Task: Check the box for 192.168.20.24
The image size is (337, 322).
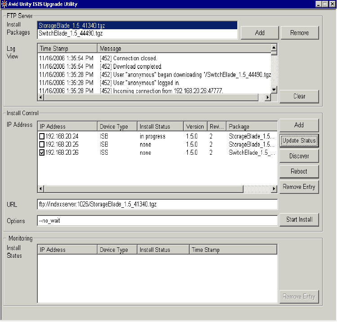Action: click(42, 136)
